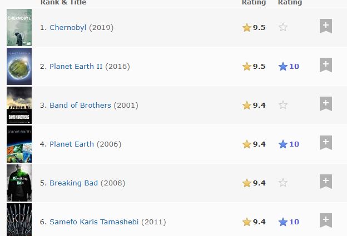Change your rating for Samefo Karis Tamashebi
This screenshot has height=236, width=347.
pos(288,222)
